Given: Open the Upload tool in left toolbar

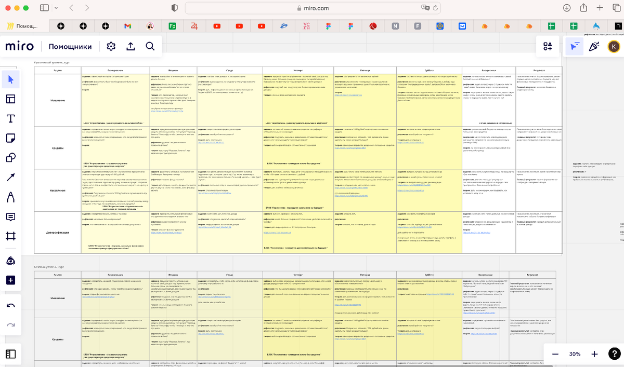Looking at the screenshot, I should [10, 260].
